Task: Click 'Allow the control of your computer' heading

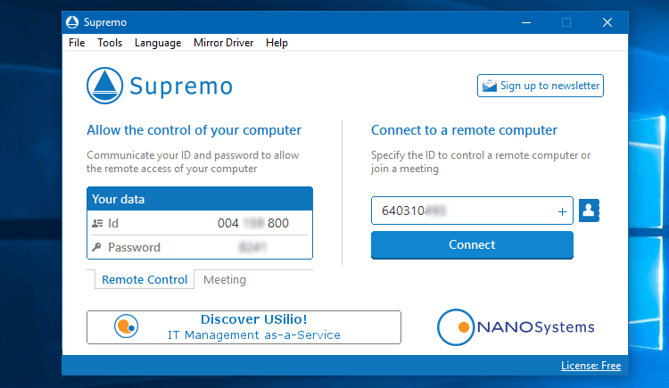Action: [x=194, y=130]
